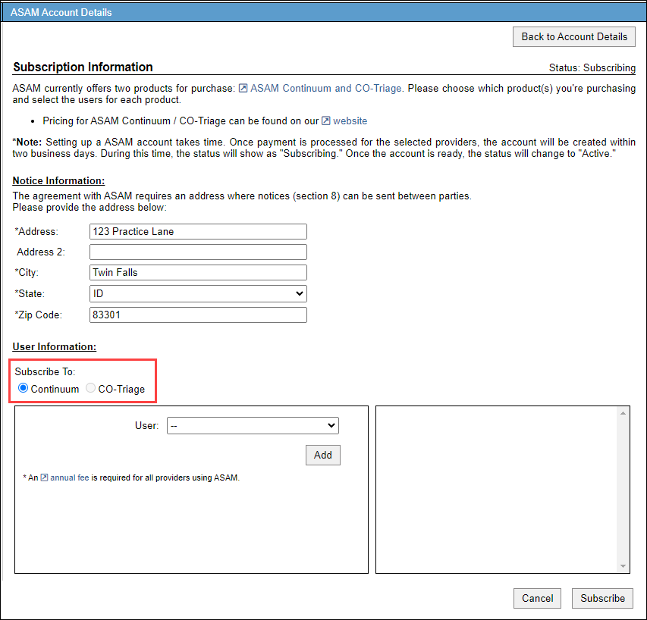This screenshot has width=647, height=620.
Task: Click the Back to Account Details button
Action: click(573, 36)
